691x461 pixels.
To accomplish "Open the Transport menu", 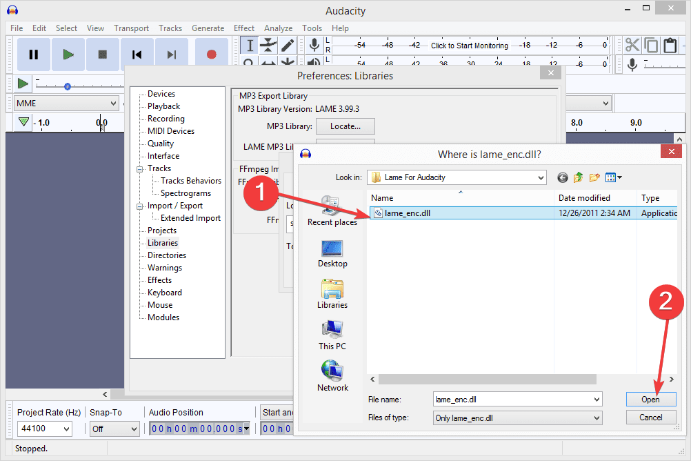I will pyautogui.click(x=131, y=28).
